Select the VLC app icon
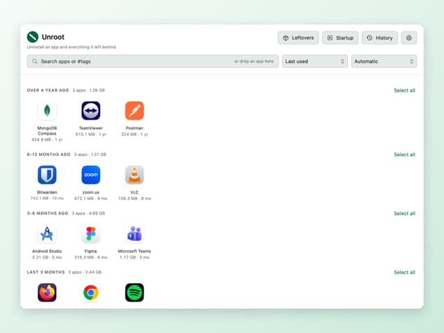Screen dimensions: 444x333 135,175
